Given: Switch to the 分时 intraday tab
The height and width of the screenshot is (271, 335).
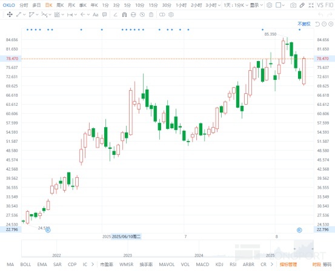Looking at the screenshot, I should point(24,5).
